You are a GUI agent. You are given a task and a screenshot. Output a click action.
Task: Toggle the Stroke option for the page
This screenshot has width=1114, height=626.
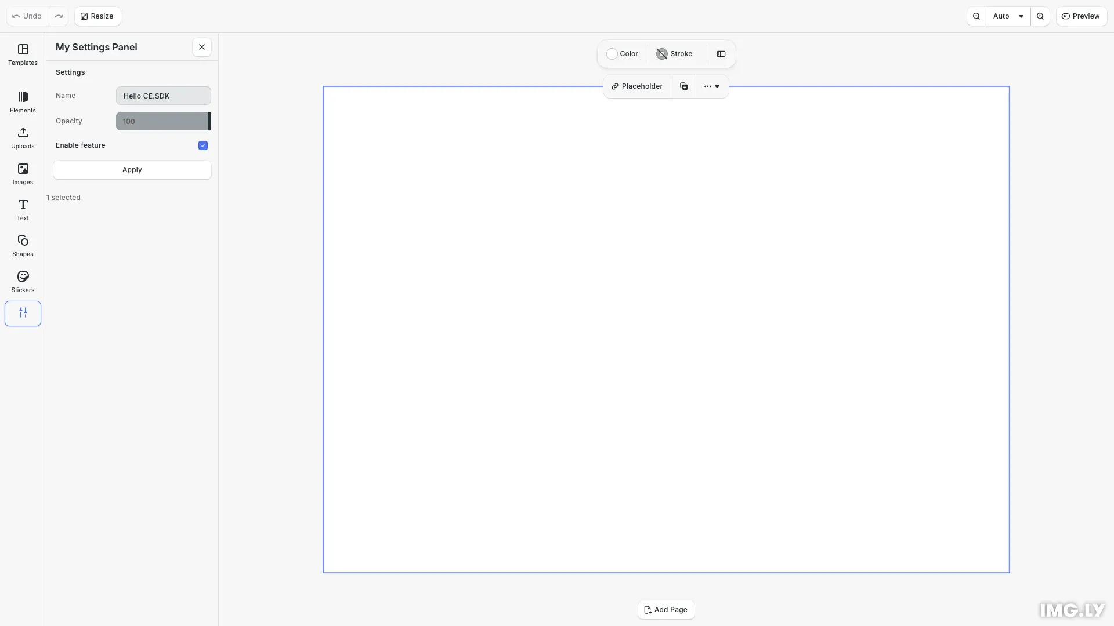[675, 53]
